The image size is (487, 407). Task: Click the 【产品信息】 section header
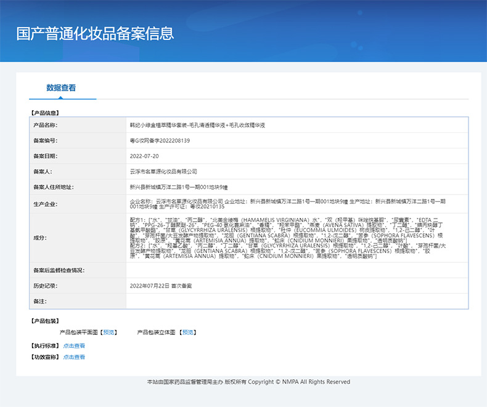45,113
